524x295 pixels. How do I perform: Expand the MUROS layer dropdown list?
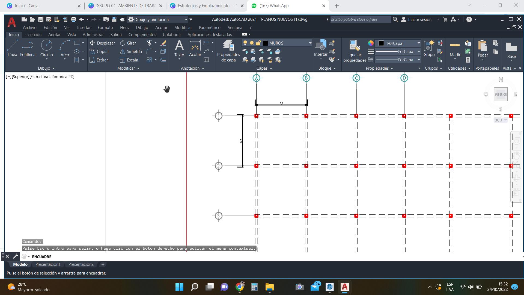310,43
